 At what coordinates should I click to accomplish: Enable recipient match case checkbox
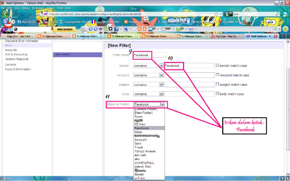217,75
